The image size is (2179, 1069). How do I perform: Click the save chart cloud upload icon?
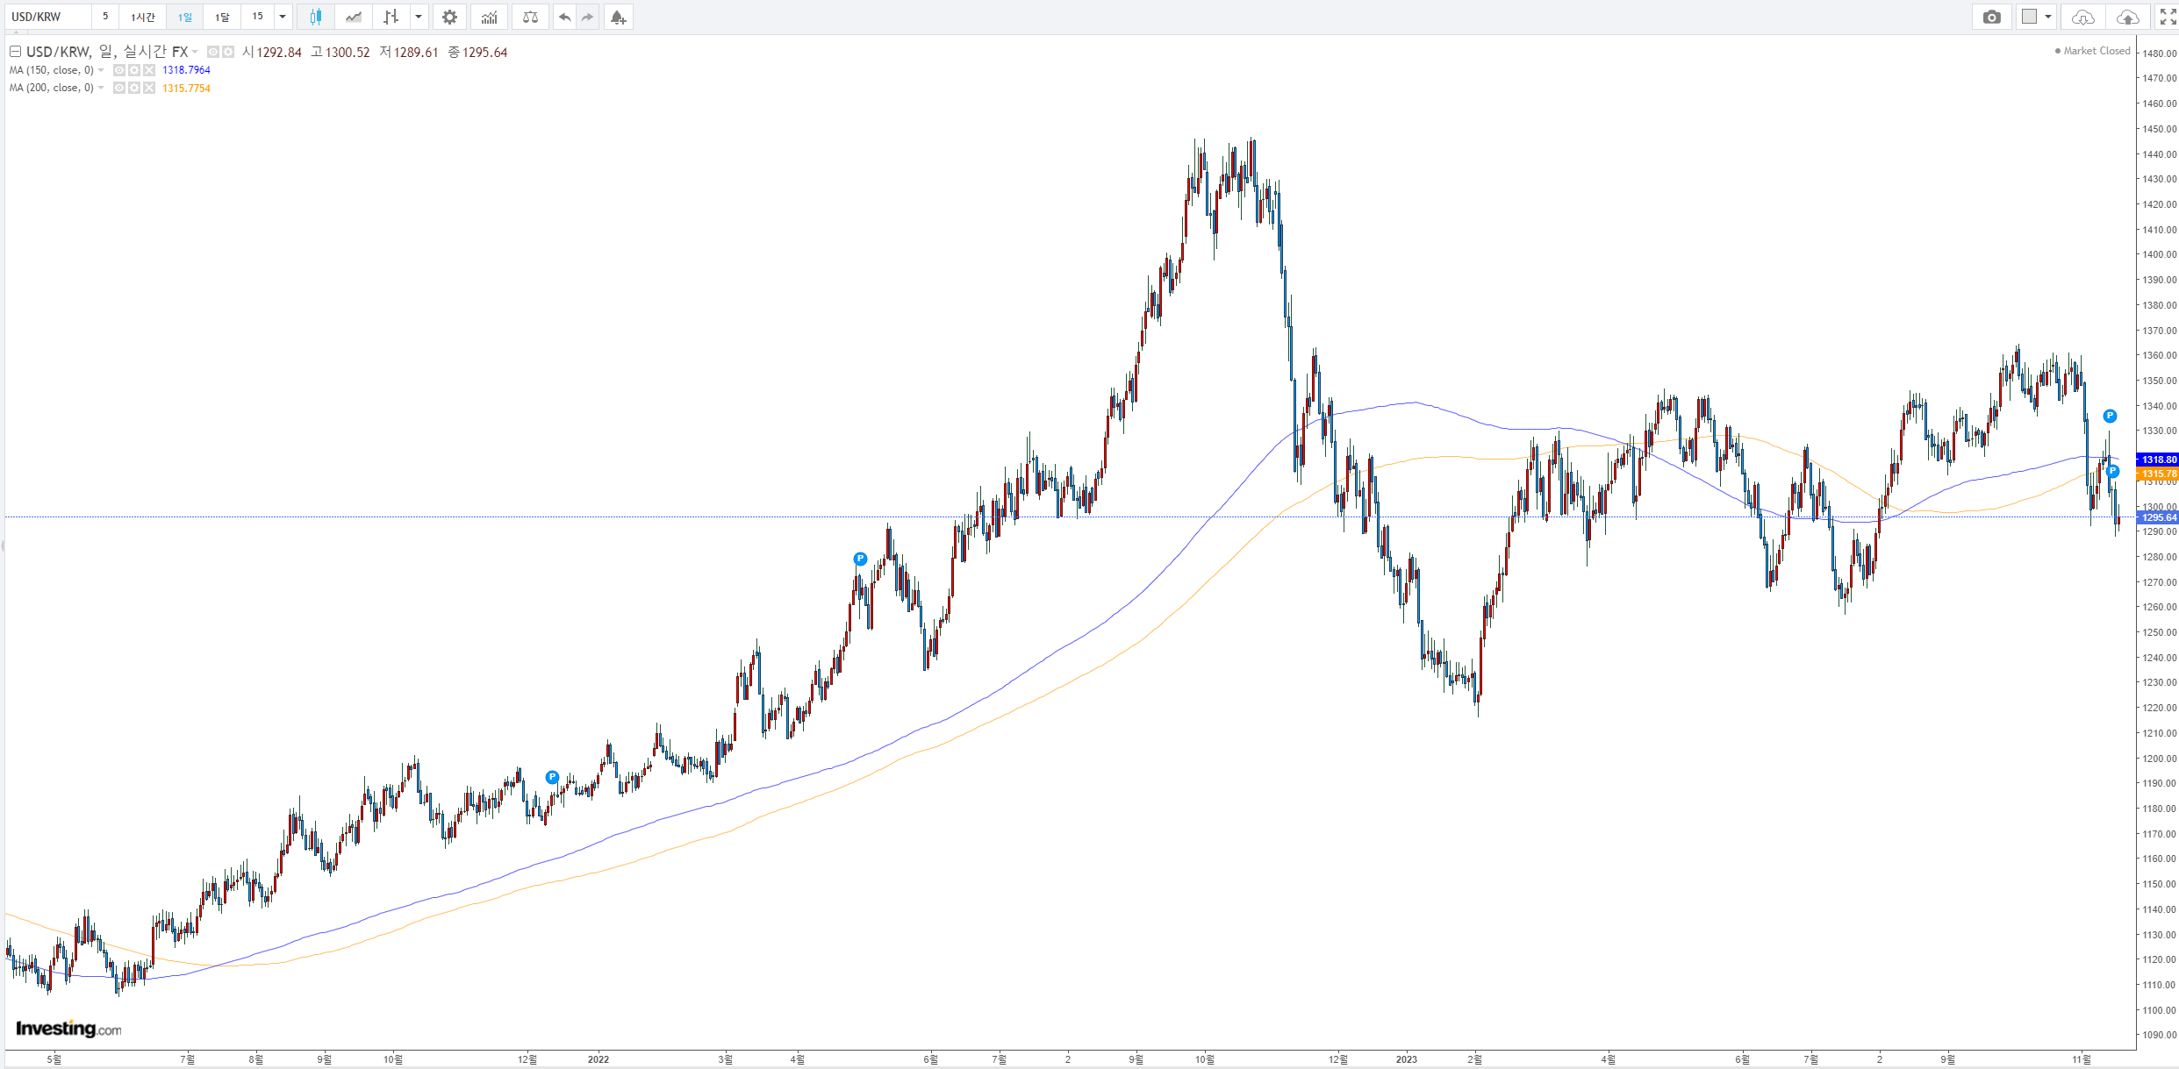tap(2127, 17)
